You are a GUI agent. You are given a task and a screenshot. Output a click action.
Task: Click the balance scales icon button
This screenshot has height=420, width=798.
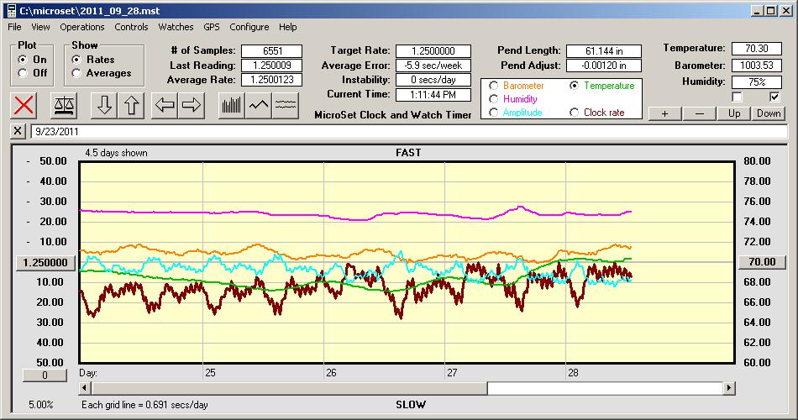click(x=64, y=105)
